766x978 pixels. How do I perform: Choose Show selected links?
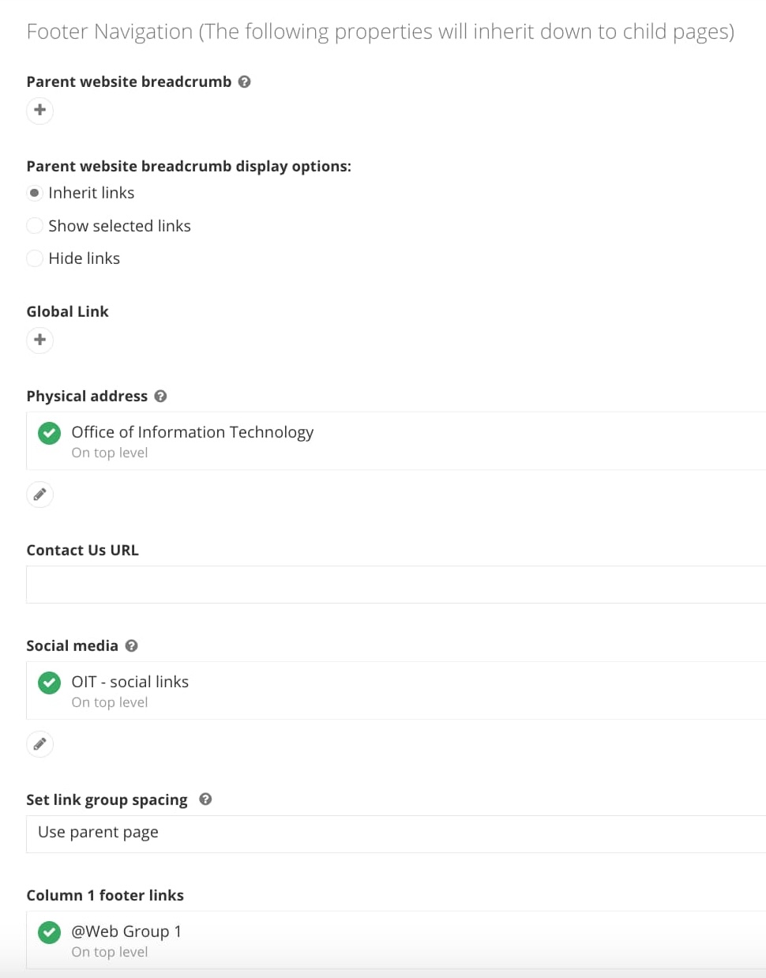coord(35,226)
